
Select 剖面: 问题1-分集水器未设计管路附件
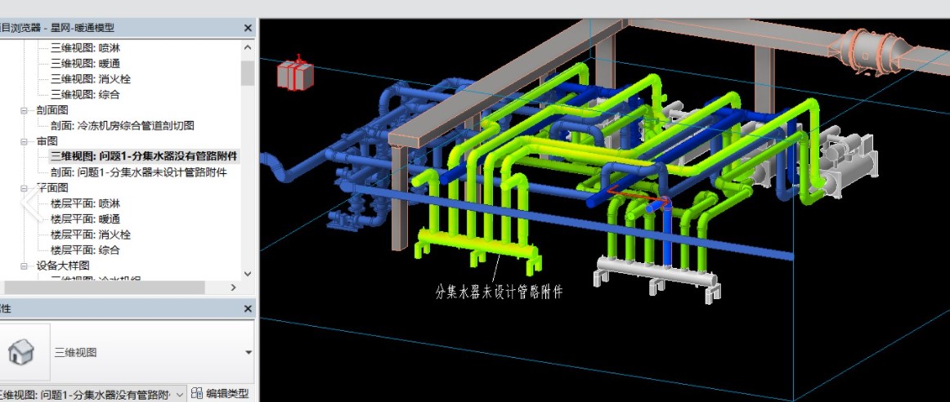click(x=144, y=172)
